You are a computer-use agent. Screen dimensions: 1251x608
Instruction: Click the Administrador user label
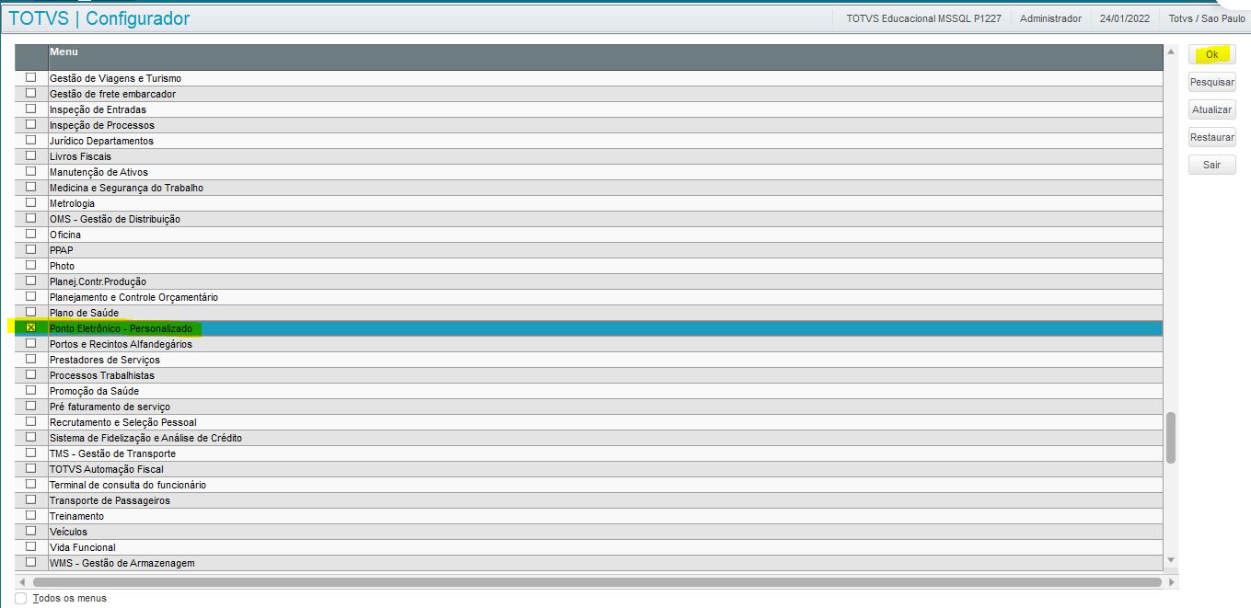point(1050,18)
